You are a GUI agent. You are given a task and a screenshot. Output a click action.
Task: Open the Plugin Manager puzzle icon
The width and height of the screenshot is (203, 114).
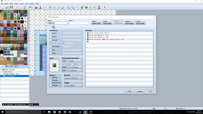click(x=87, y=7)
